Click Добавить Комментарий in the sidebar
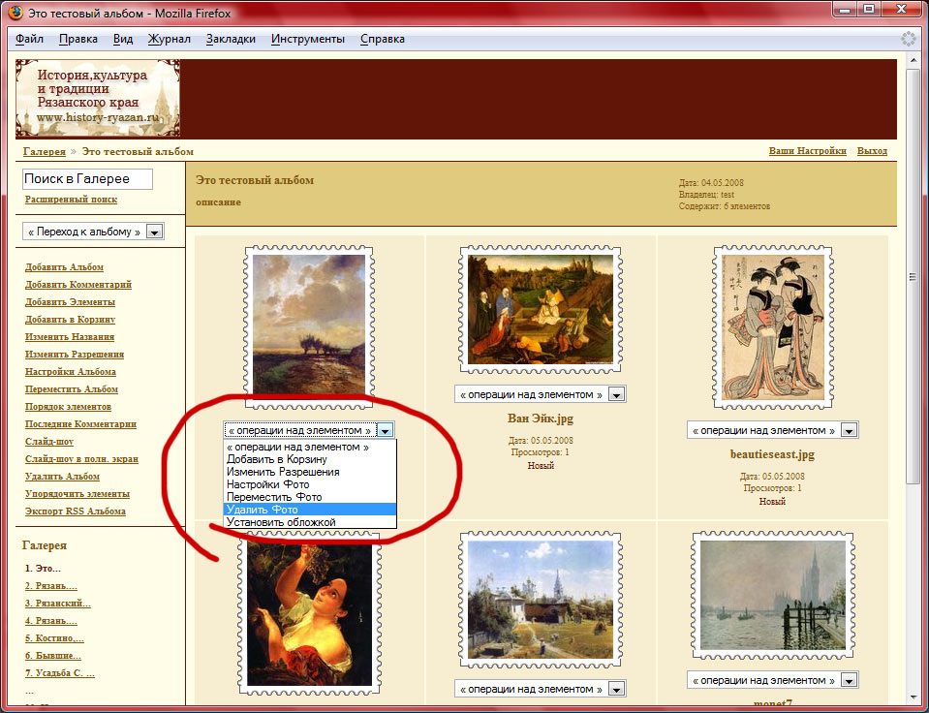Screen dimensions: 929x713 tap(78, 285)
